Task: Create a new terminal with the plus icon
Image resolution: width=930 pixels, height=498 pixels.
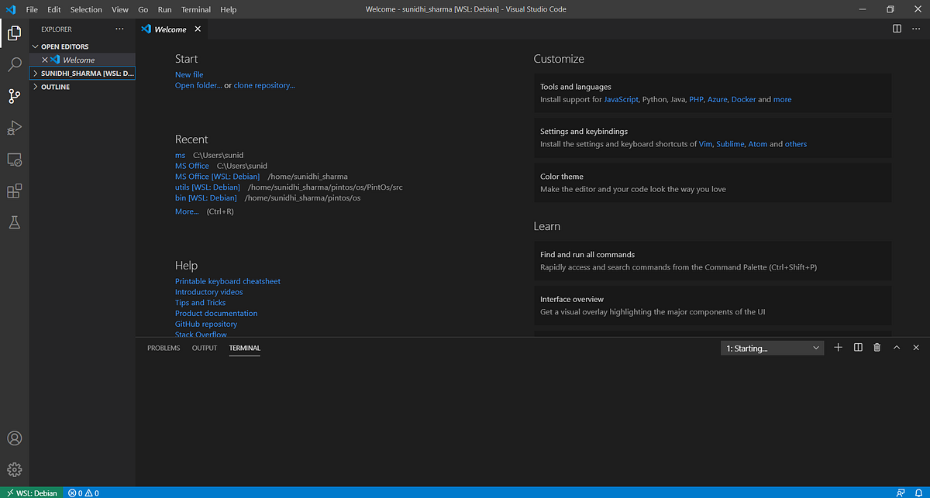Action: [x=838, y=347]
